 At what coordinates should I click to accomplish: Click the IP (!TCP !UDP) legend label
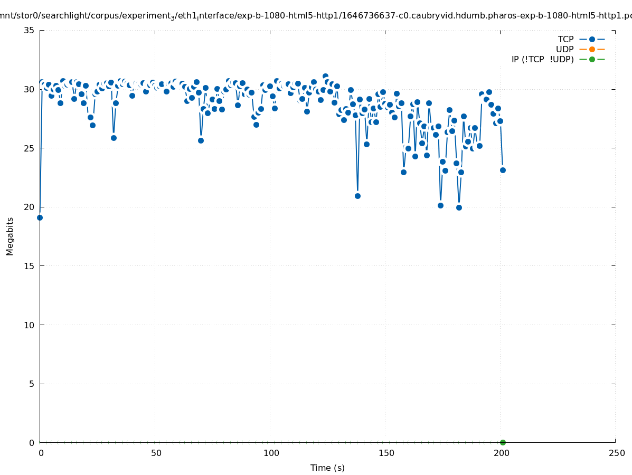point(542,59)
